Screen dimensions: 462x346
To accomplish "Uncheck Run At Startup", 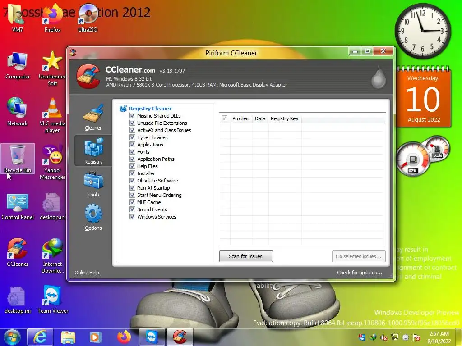I will pos(132,188).
